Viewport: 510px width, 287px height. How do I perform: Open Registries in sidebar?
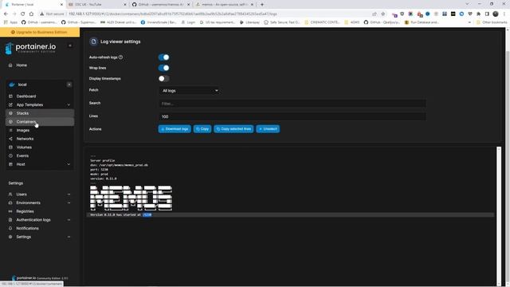tap(25, 211)
